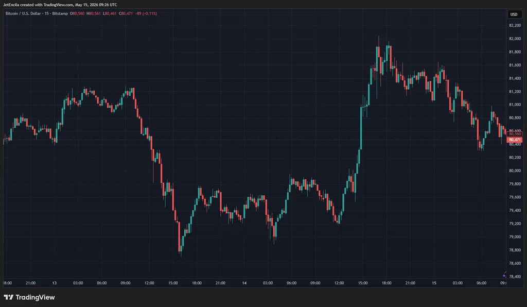Click the 06:00 time label following date 14

291,283
